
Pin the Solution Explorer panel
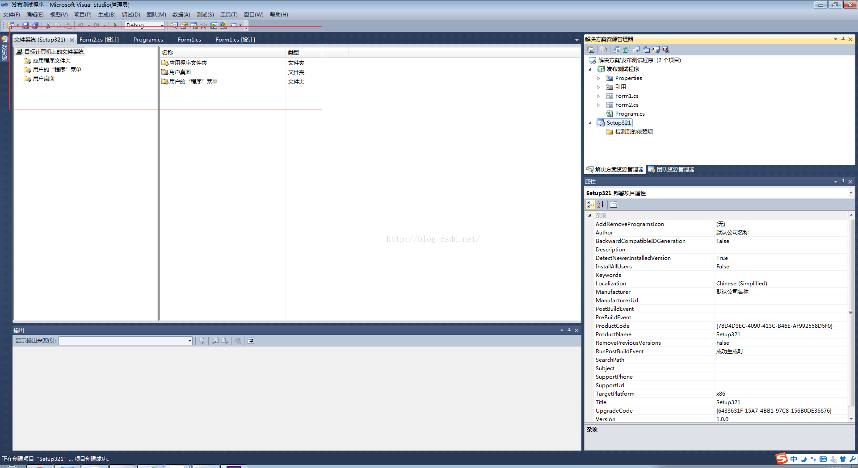click(843, 39)
